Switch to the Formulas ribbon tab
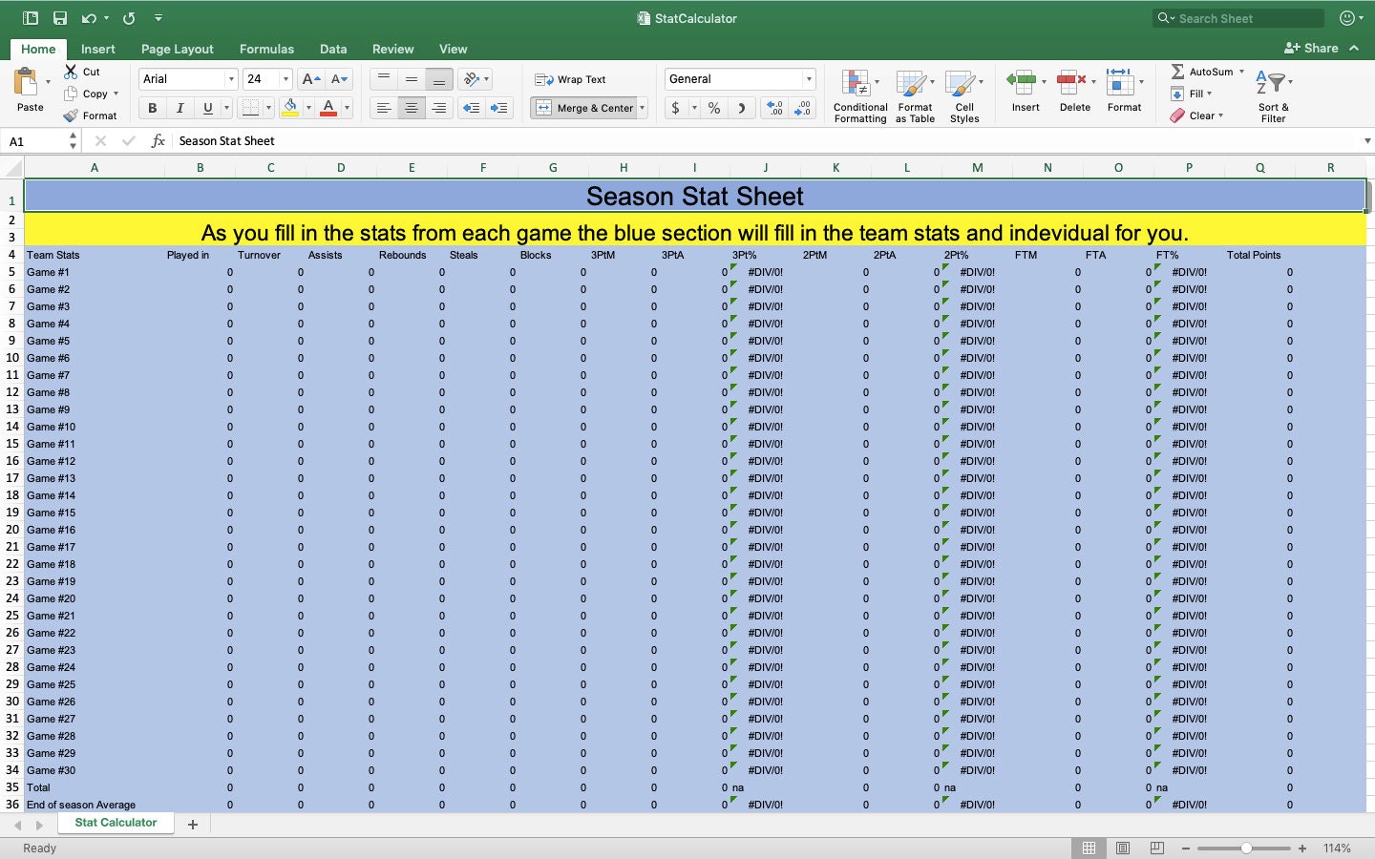Screen dimensions: 1375x859 266,49
